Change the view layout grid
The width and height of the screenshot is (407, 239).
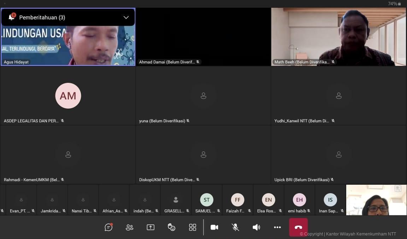pyautogui.click(x=193, y=227)
